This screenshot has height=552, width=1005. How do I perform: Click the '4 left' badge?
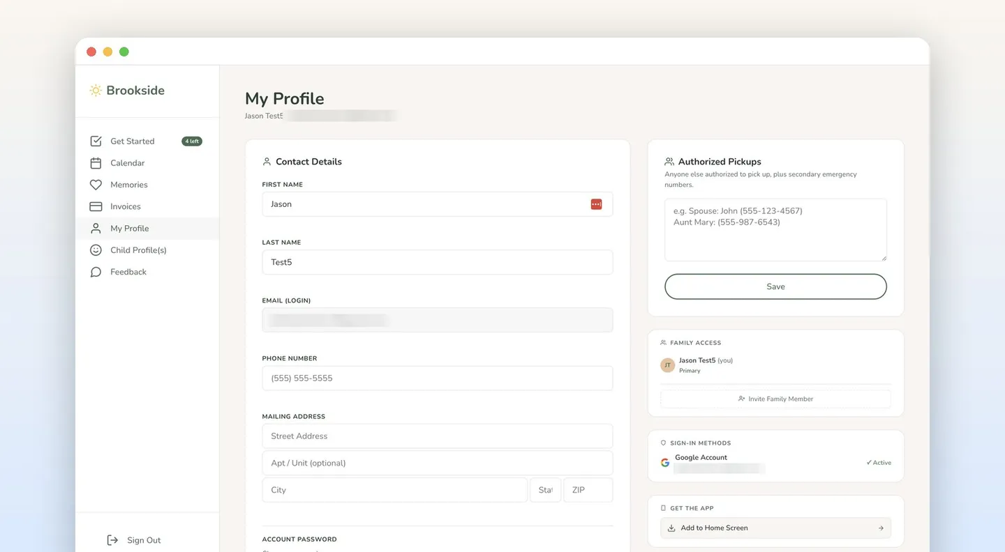pos(192,141)
